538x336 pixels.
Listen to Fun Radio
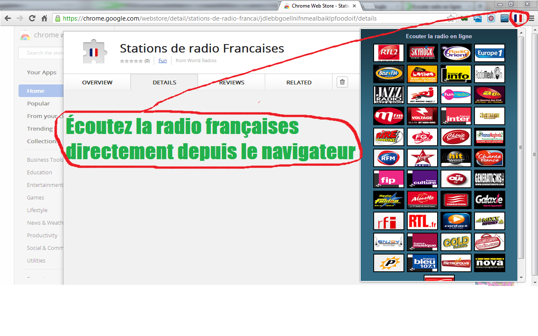click(x=456, y=95)
